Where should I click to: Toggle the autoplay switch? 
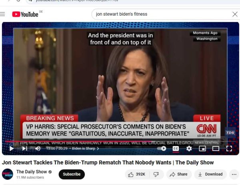coord(162,148)
